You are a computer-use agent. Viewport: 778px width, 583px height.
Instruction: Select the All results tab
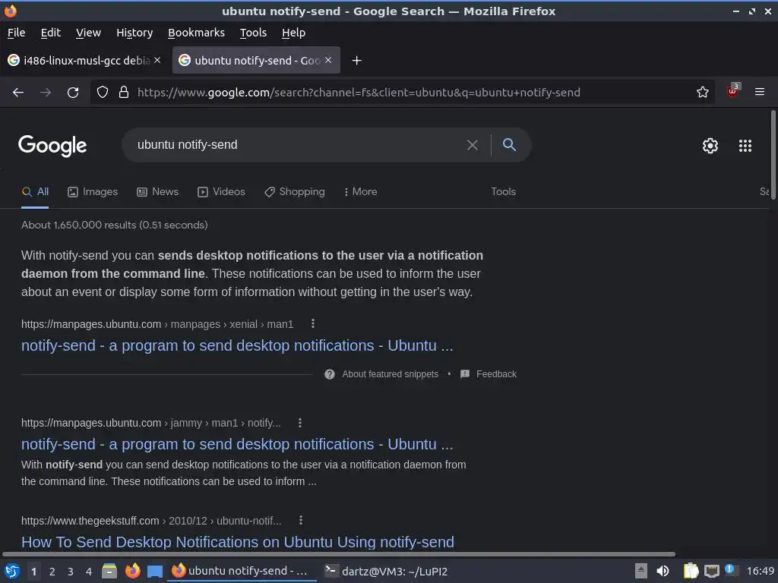click(35, 192)
